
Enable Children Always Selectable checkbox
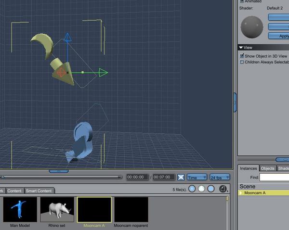click(x=242, y=62)
